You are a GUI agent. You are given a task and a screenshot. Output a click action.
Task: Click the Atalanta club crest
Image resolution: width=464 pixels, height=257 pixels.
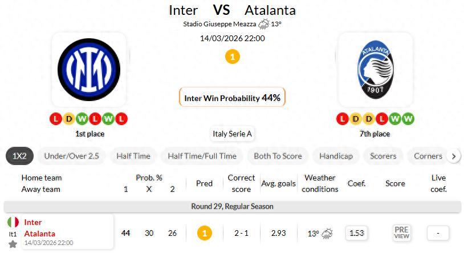tap(375, 69)
